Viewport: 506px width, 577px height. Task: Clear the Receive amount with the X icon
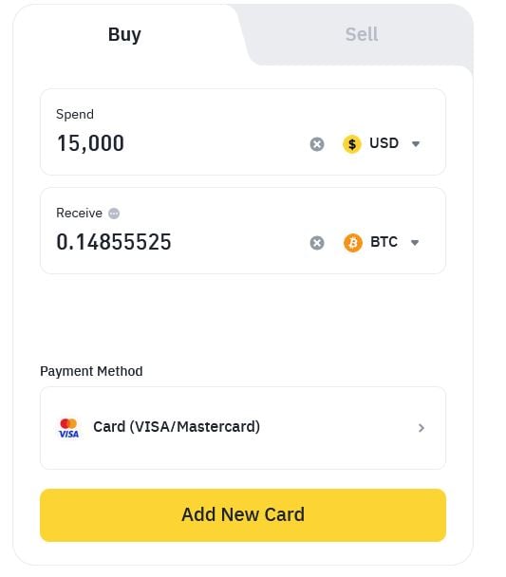click(317, 243)
